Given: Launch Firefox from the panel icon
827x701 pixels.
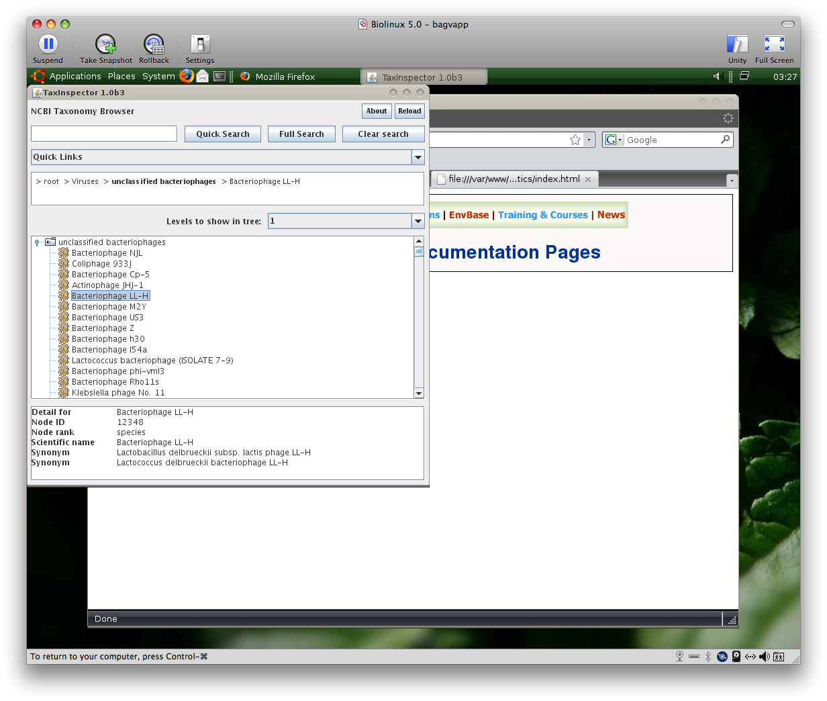Looking at the screenshot, I should tap(187, 77).
